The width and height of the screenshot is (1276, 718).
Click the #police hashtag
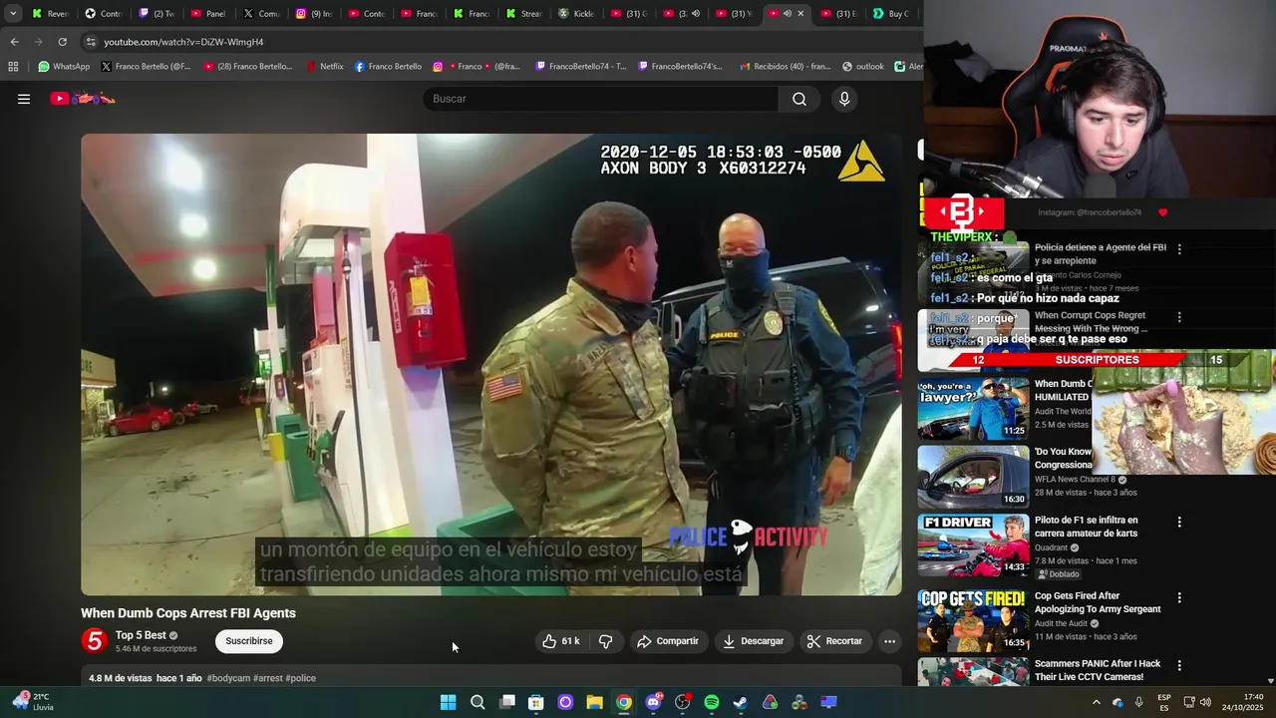pyautogui.click(x=301, y=678)
